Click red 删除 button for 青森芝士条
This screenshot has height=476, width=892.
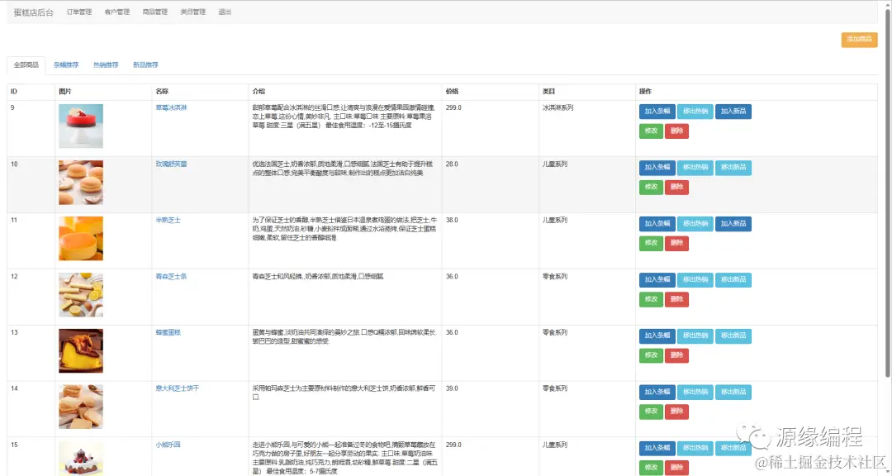coord(676,299)
